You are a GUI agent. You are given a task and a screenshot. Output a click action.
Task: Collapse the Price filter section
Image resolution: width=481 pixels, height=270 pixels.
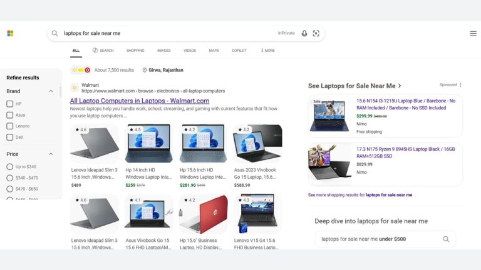click(x=51, y=154)
